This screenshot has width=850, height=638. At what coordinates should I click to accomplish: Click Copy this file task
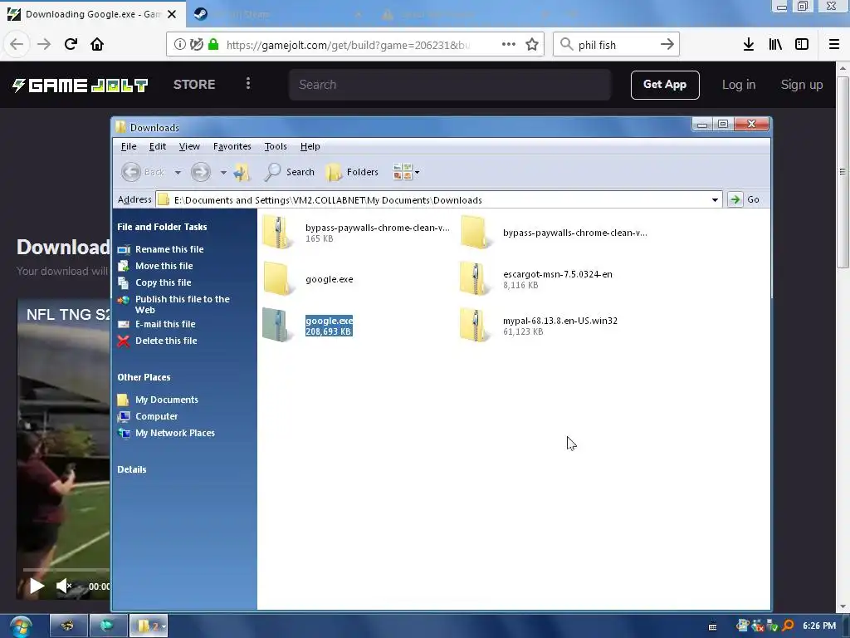click(x=164, y=282)
